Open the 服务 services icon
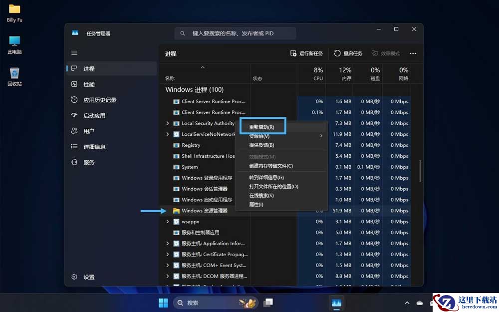 (x=74, y=162)
